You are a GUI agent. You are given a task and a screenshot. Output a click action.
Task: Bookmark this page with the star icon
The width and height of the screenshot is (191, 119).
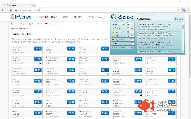pos(178,10)
